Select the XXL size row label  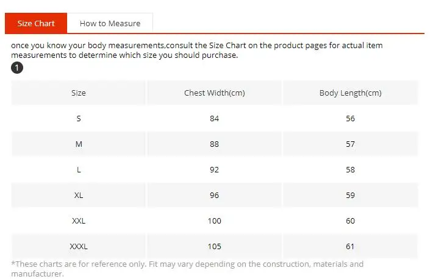(x=79, y=221)
